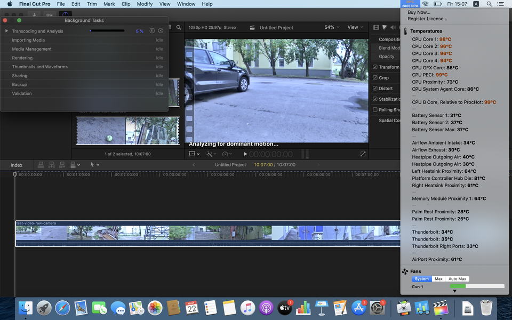This screenshot has height=320, width=512.
Task: Pause the Transcoding and Analysis task
Action: click(152, 31)
